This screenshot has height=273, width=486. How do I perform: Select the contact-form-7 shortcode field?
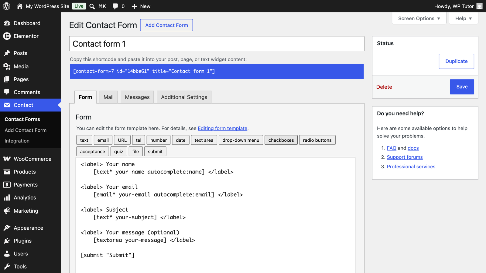point(217,71)
